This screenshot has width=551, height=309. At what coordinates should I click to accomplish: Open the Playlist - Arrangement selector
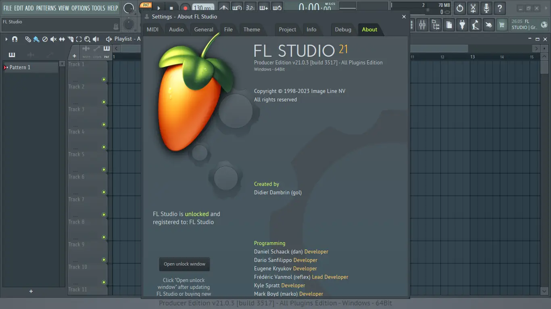pos(125,39)
